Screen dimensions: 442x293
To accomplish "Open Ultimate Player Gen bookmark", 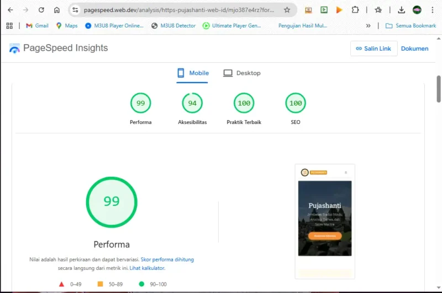I will coord(232,26).
